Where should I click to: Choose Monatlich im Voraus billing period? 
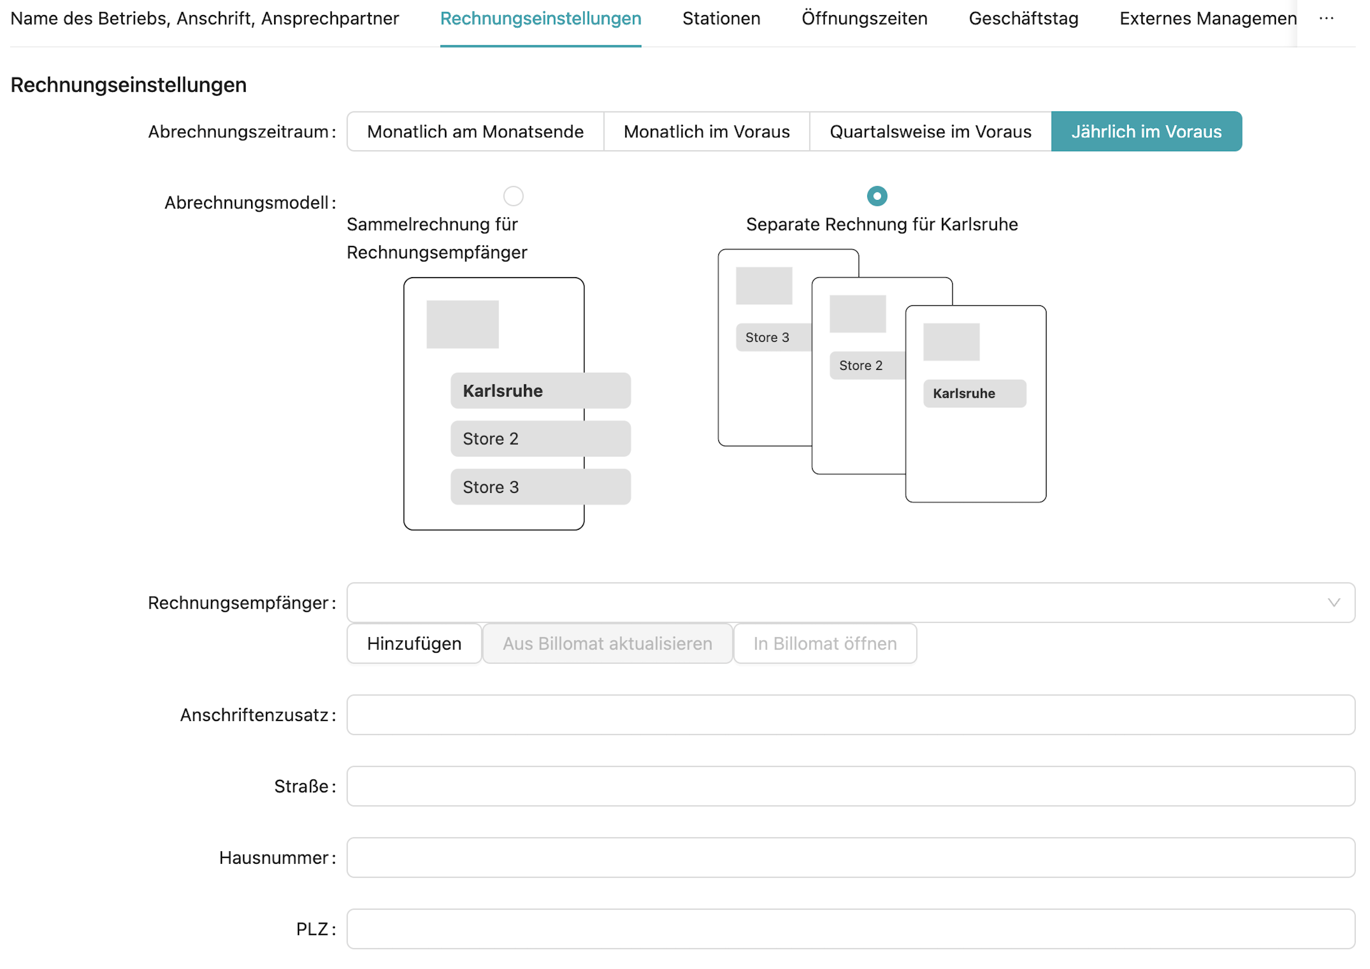pyautogui.click(x=706, y=131)
